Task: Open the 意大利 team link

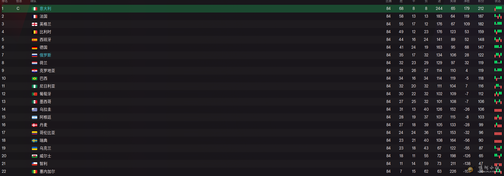Action: click(x=45, y=9)
